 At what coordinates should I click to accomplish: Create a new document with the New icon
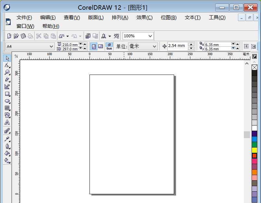tap(9, 36)
